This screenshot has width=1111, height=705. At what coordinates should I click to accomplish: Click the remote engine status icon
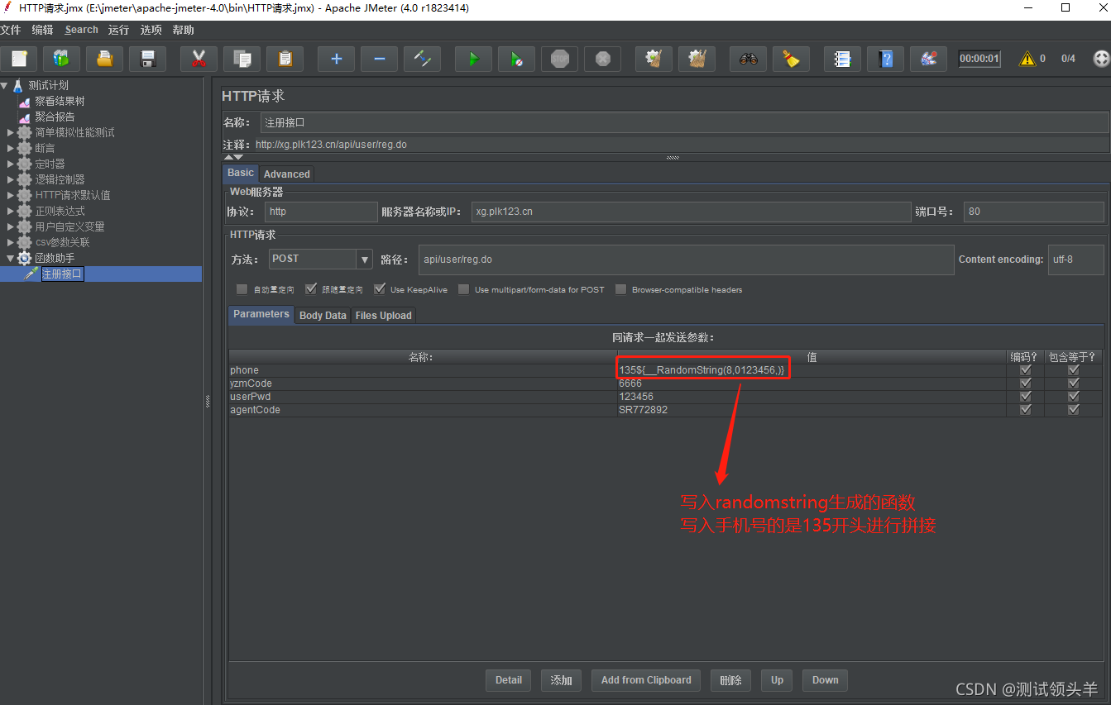point(1101,59)
